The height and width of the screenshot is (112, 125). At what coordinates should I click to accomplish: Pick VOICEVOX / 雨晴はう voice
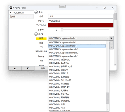[77, 73]
